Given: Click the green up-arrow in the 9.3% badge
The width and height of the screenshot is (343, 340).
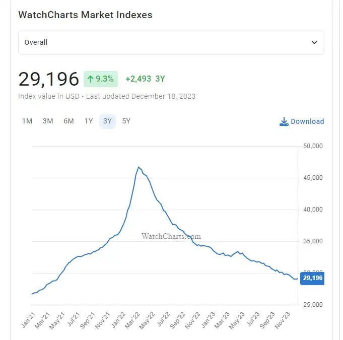Looking at the screenshot, I should [x=91, y=79].
